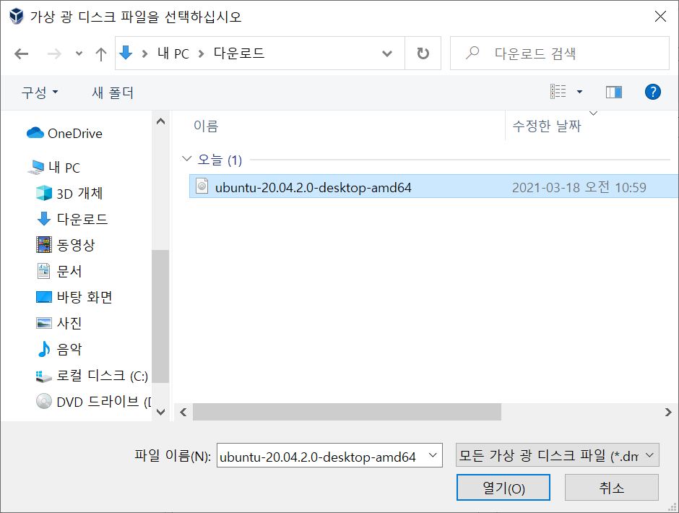This screenshot has height=513, width=679.
Task: Select the DVD 드라이브 in sidebar
Action: point(93,402)
